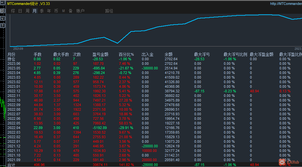302x167 pixels.
Task: Click the 出入金 column header
Action: pyautogui.click(x=147, y=54)
